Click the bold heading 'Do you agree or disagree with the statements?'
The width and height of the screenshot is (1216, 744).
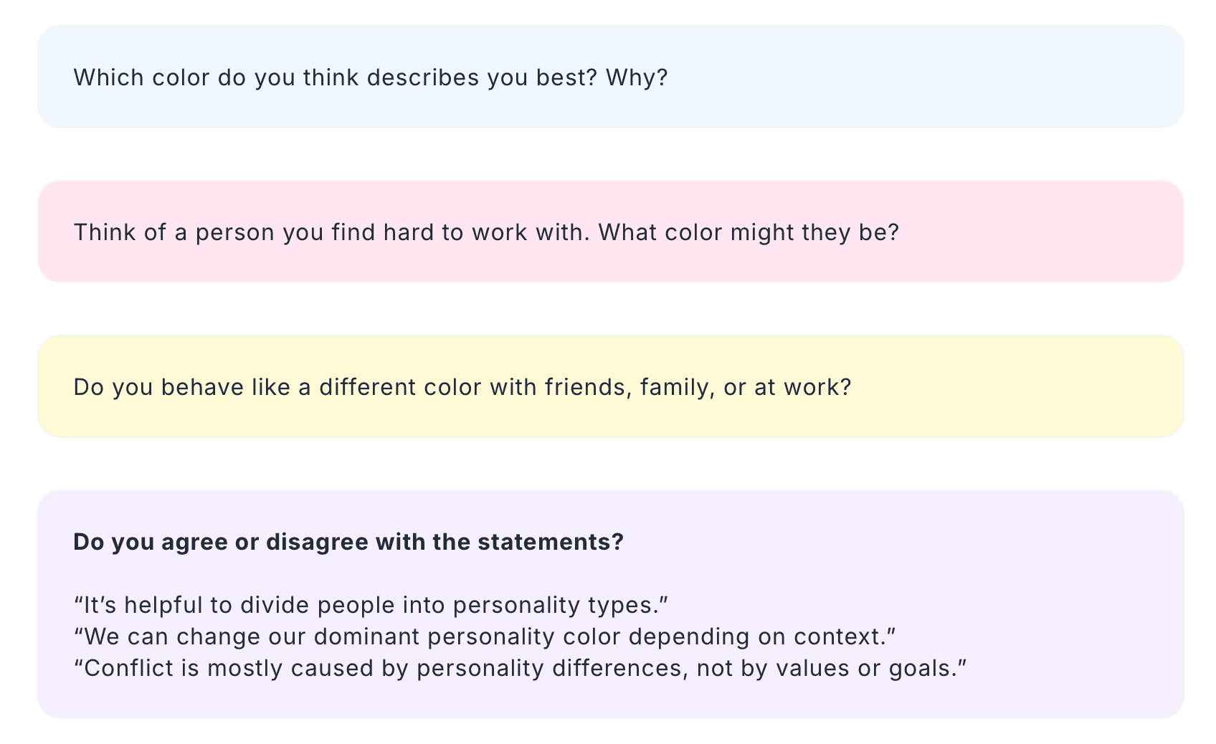(348, 542)
